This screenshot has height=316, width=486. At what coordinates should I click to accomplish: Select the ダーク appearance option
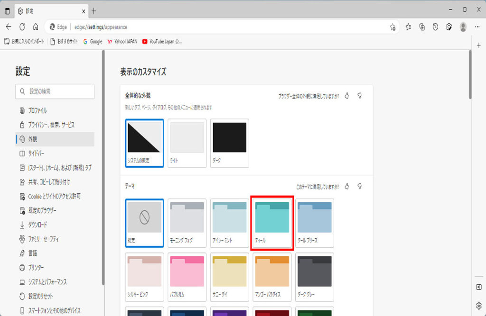coord(230,143)
